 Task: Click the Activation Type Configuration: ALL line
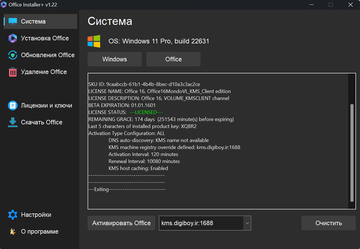click(127, 134)
